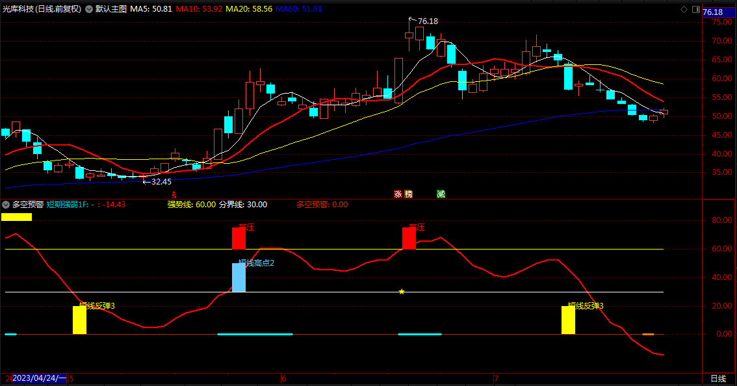This screenshot has width=737, height=386.
Task: Click the 0.00 indicator axis label
Action: pos(724,334)
